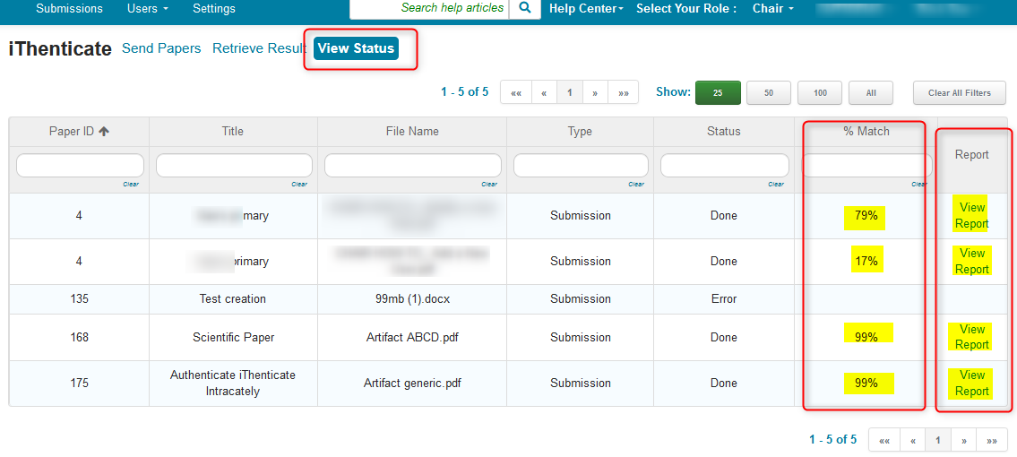
Task: Show All rows option
Action: pyautogui.click(x=871, y=93)
